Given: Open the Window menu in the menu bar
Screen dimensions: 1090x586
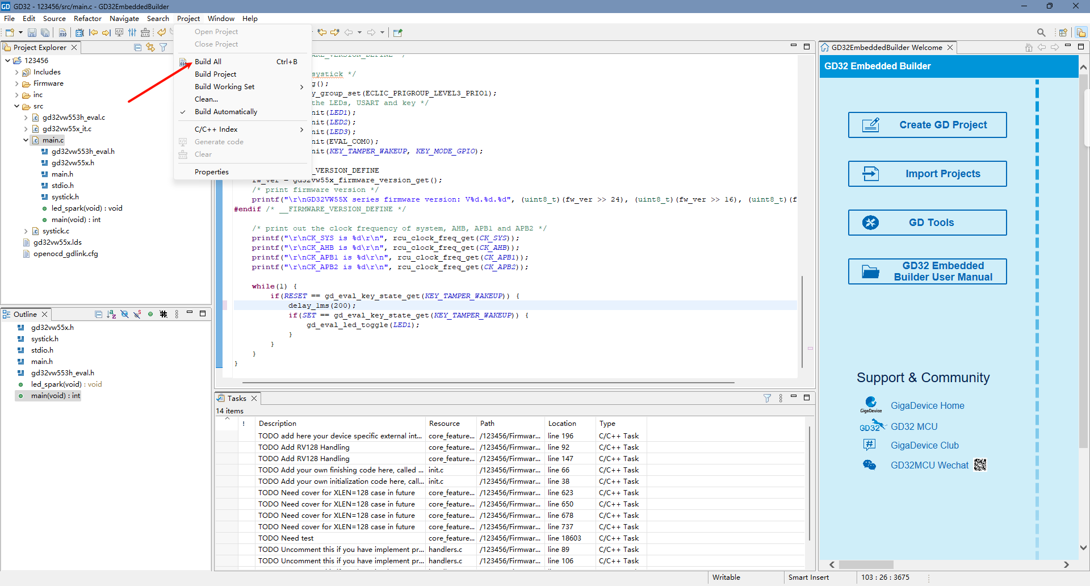Looking at the screenshot, I should coord(221,19).
